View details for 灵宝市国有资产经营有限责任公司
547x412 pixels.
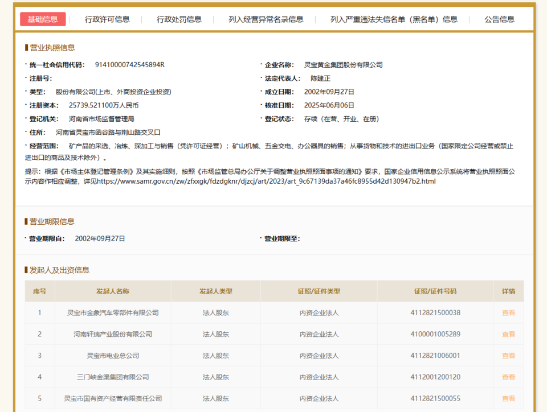tap(508, 398)
